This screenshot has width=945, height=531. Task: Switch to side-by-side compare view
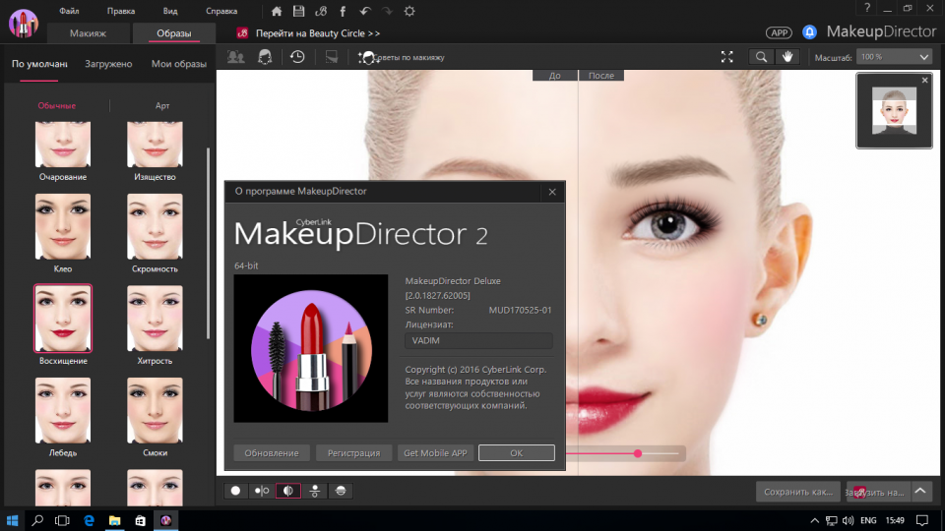tap(262, 491)
